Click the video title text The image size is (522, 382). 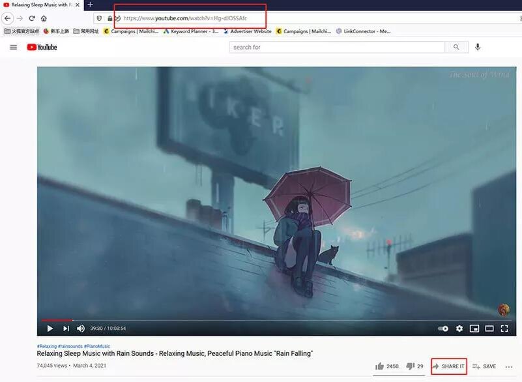175,353
